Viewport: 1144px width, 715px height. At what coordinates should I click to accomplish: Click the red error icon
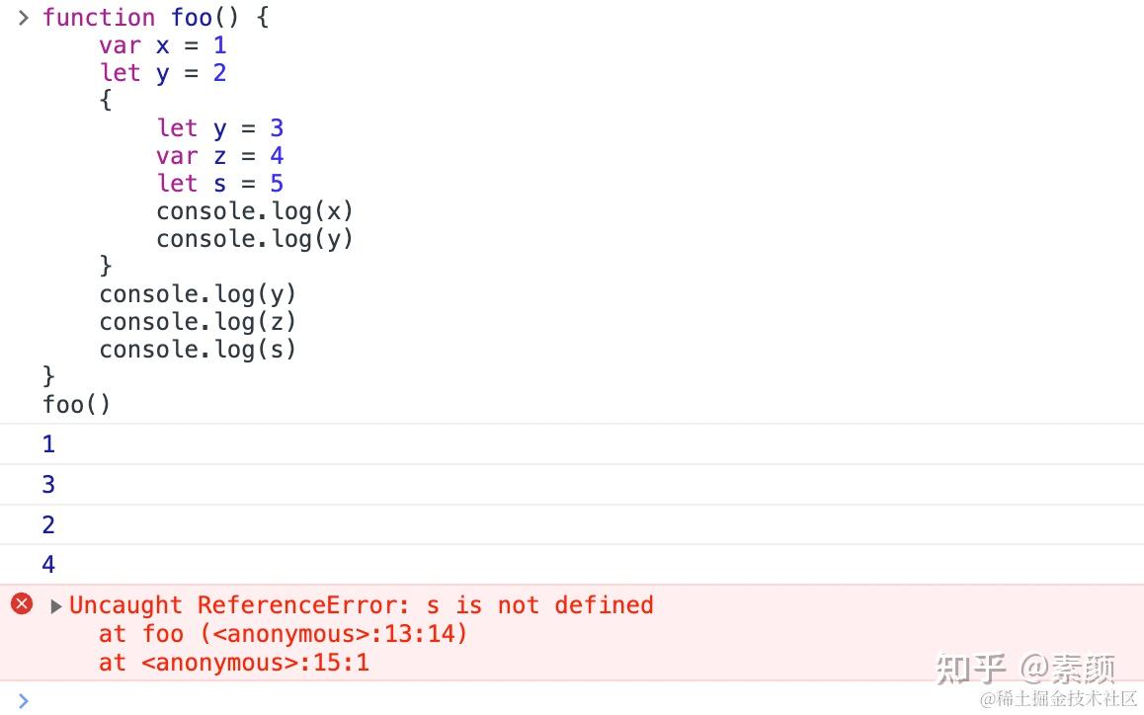pos(22,604)
